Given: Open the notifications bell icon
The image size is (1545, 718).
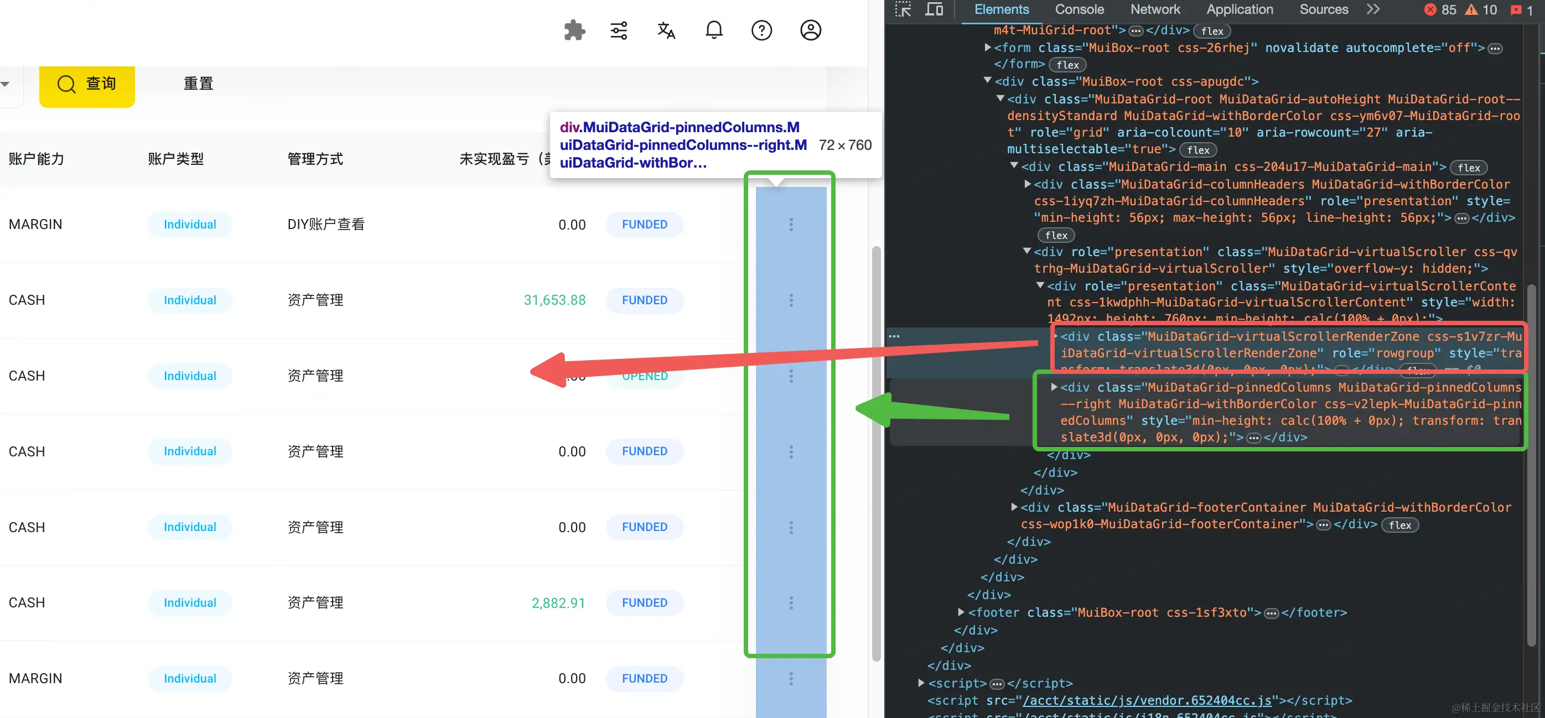Looking at the screenshot, I should (x=714, y=30).
